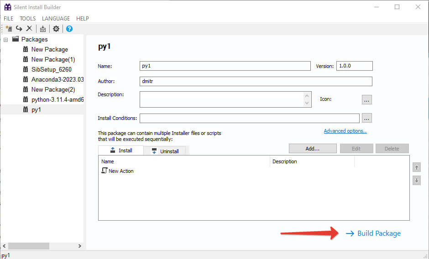This screenshot has height=259, width=429.
Task: Select New Package in tree
Action: (50, 50)
